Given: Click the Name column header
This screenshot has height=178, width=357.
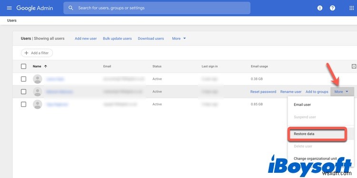Looking at the screenshot, I should click(x=37, y=66).
